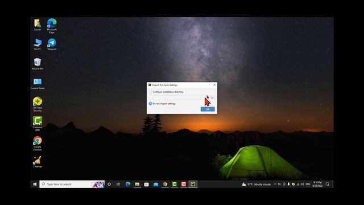This screenshot has width=364, height=205.
Task: Open Microsoft Store taskbar icon
Action: (x=147, y=184)
